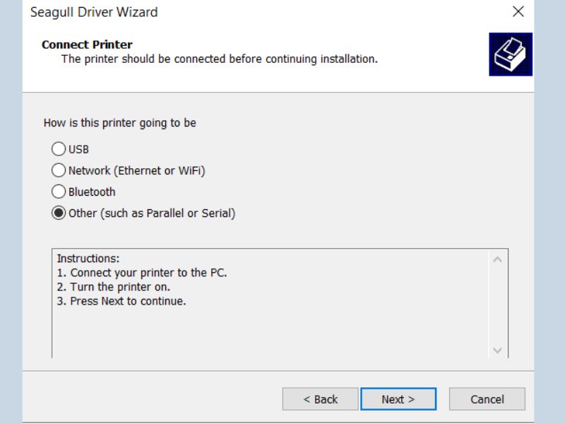Click the Seagull Driver Wizard title bar
This screenshot has height=424, width=565.
click(212, 12)
